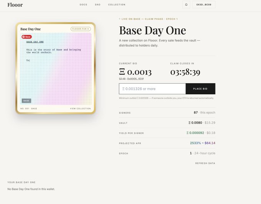Open the DAO nav item
The height and width of the screenshot is (204, 261).
click(98, 5)
